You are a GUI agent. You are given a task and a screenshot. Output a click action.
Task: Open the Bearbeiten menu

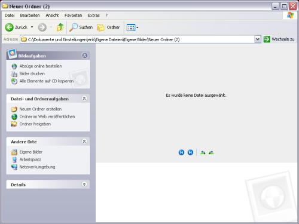[30, 16]
